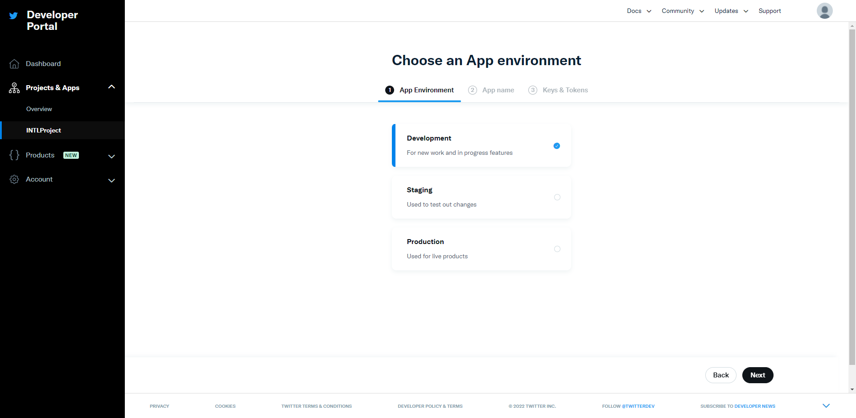Collapse the Projects & Apps section
Viewport: 856px width, 418px height.
111,87
